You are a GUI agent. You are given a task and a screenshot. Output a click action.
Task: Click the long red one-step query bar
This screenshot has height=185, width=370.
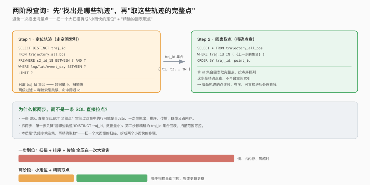point(126,158)
